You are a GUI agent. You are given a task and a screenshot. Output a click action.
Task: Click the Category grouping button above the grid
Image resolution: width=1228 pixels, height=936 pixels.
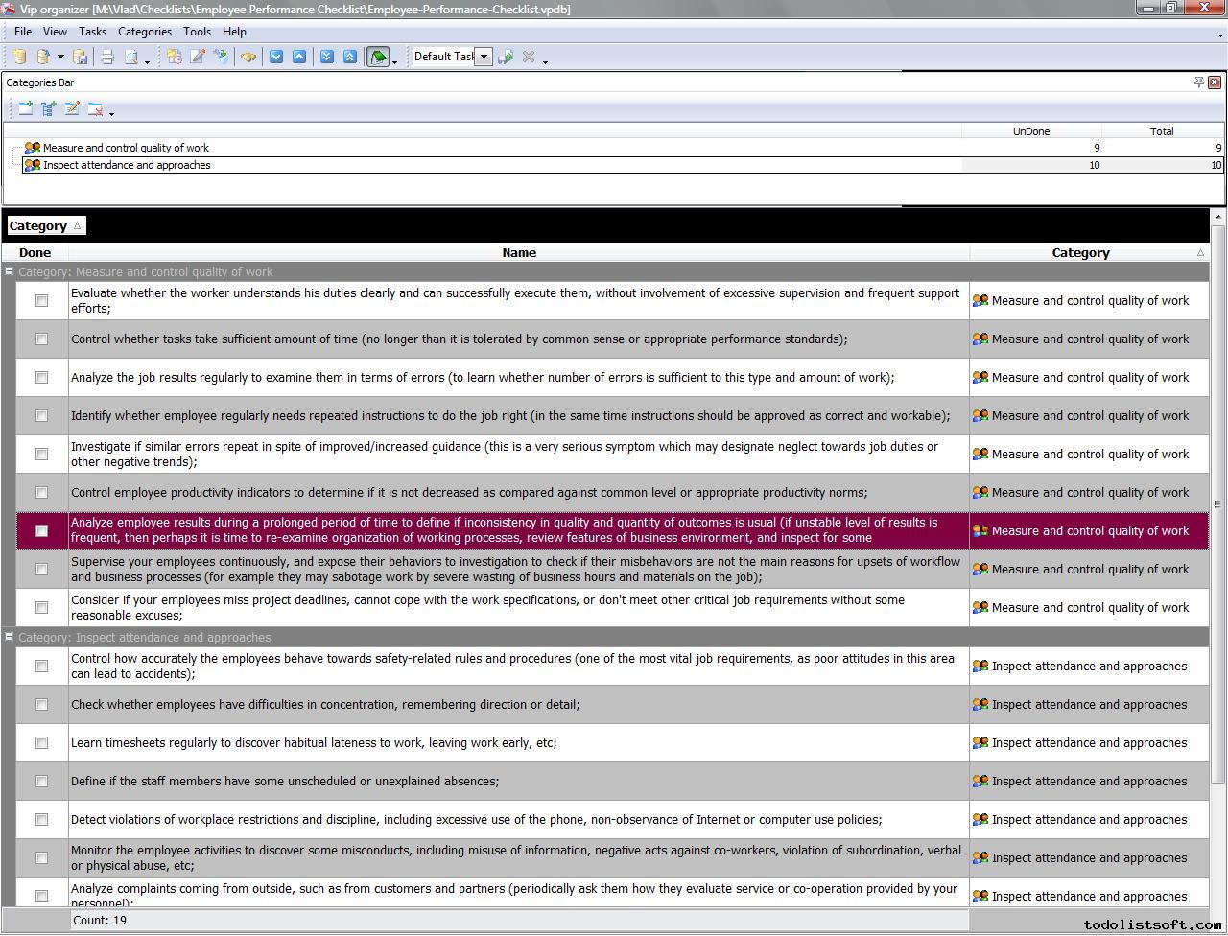[45, 226]
